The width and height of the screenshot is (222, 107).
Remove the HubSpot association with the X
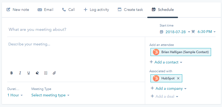178,78
